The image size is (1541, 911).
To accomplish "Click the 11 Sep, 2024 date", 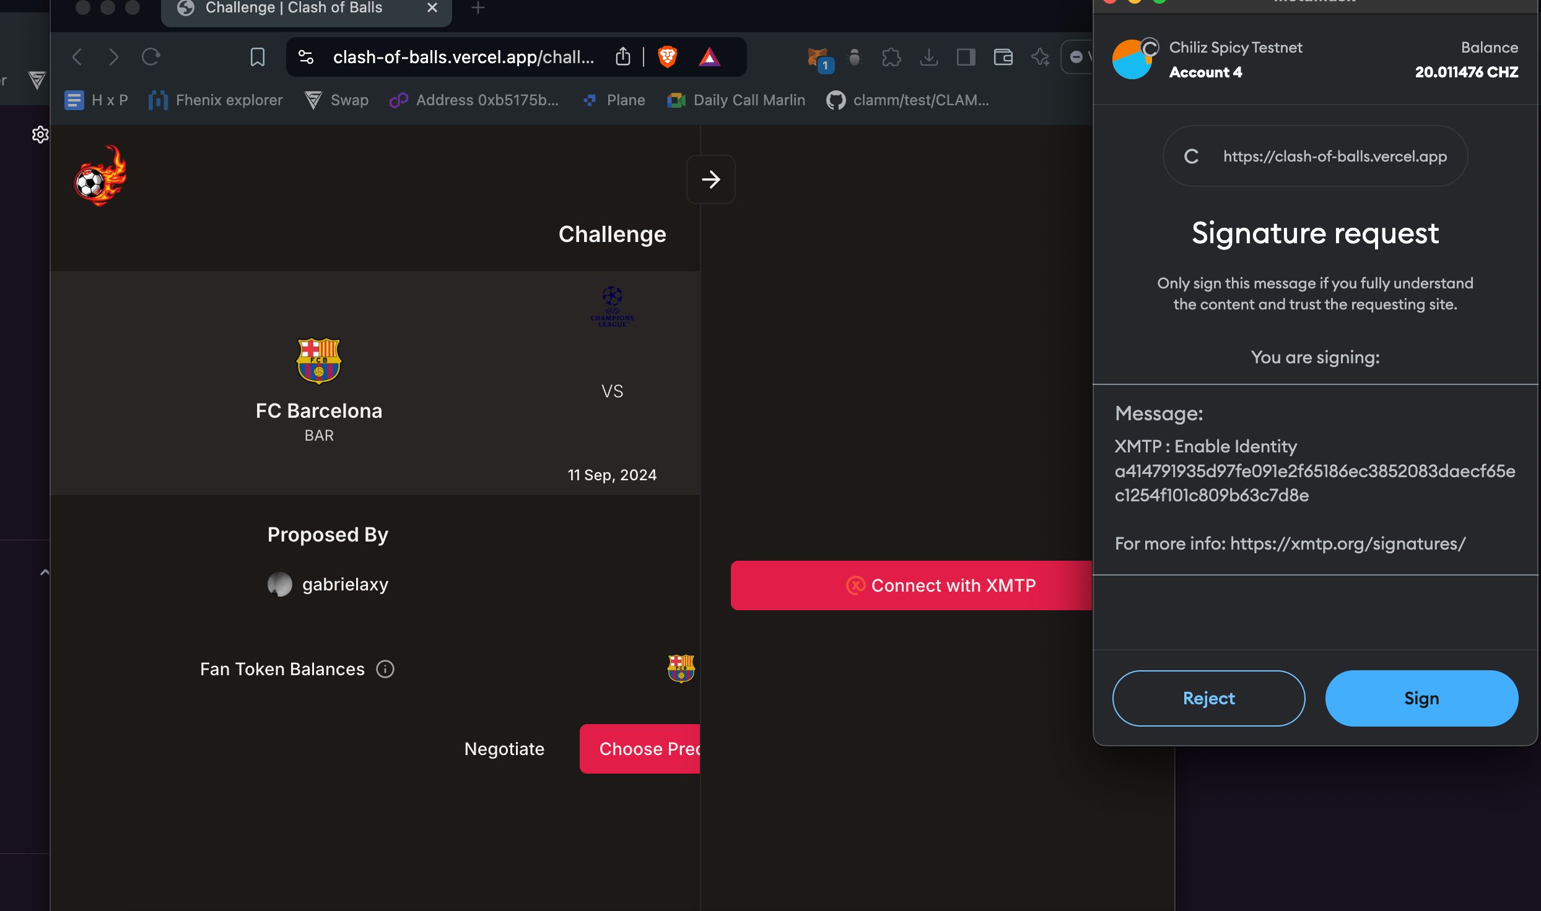I will tap(612, 475).
